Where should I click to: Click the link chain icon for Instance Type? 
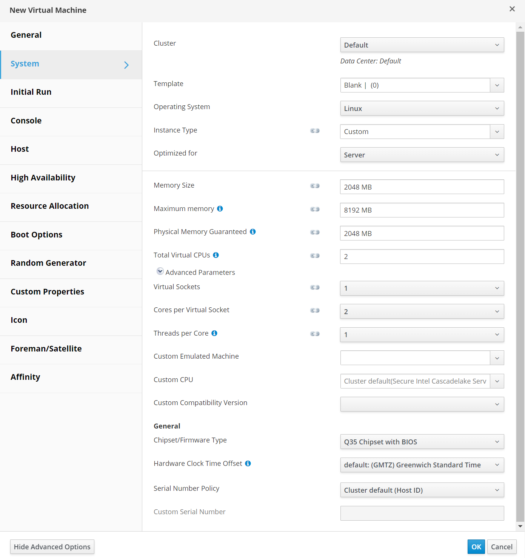tap(315, 131)
